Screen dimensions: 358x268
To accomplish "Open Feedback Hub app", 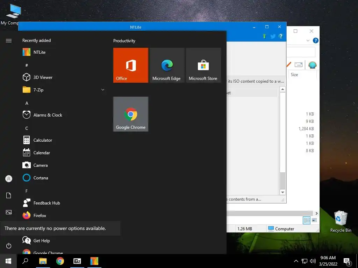I will (x=64, y=203).
